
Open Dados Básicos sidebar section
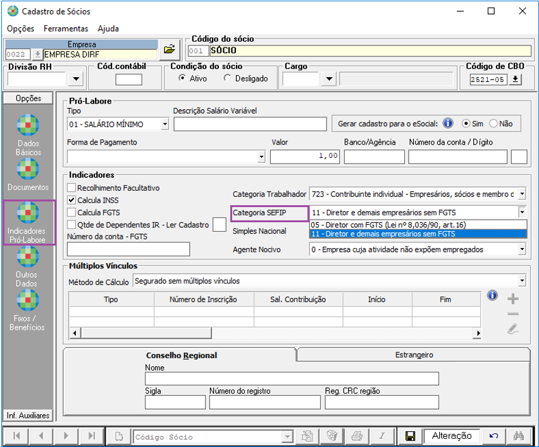(28, 135)
